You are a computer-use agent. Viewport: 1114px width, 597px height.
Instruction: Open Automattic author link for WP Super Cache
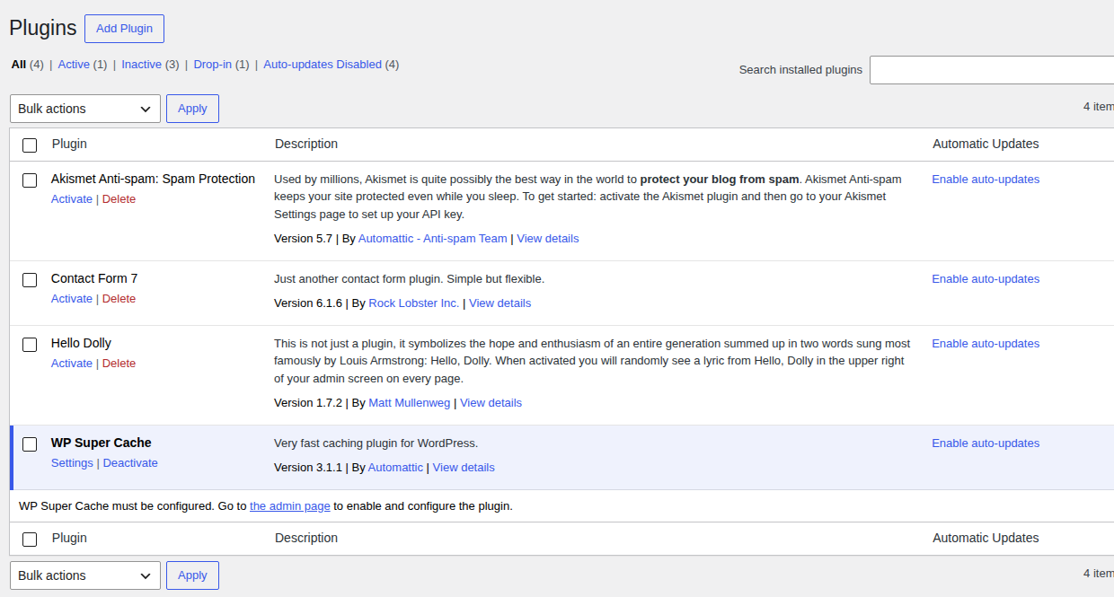395,468
